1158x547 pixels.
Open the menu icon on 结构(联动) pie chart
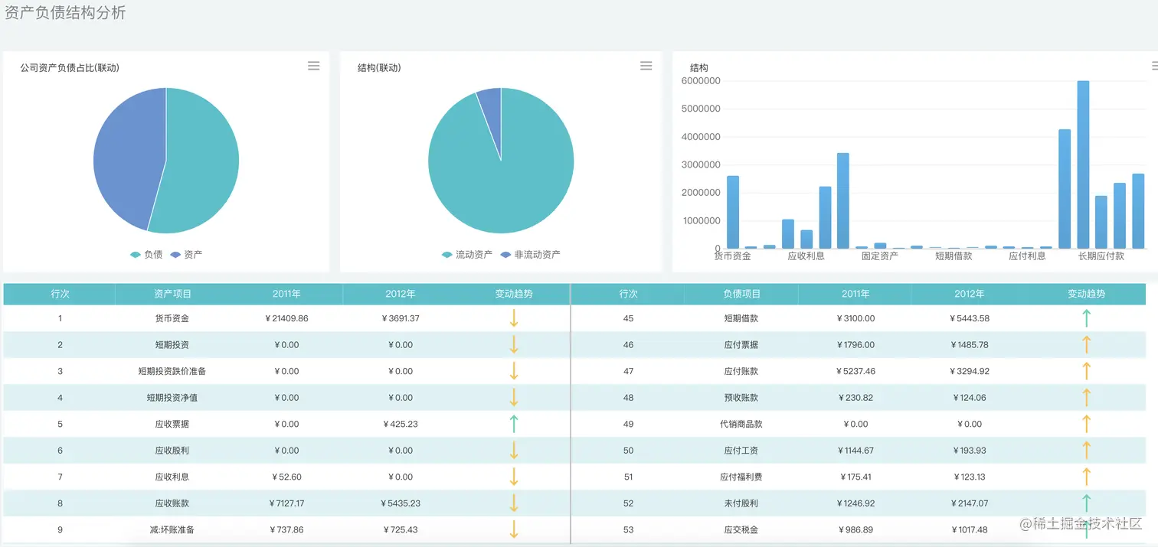click(x=646, y=66)
